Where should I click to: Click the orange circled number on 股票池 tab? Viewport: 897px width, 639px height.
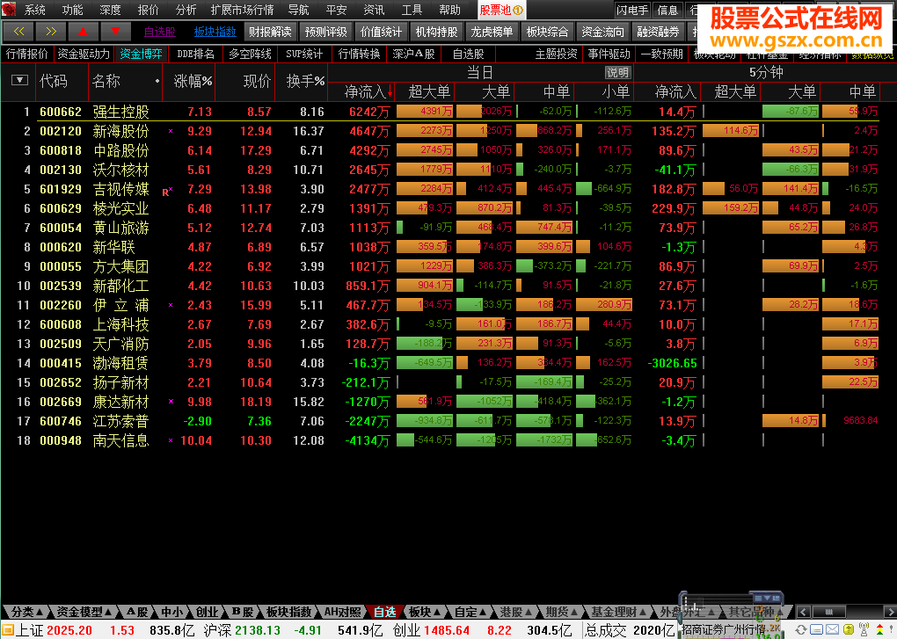pos(518,11)
